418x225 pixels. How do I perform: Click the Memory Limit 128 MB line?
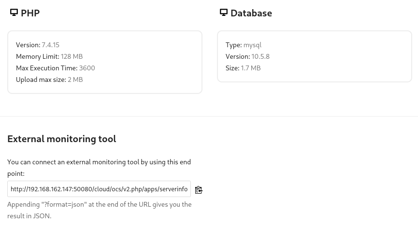tap(49, 56)
